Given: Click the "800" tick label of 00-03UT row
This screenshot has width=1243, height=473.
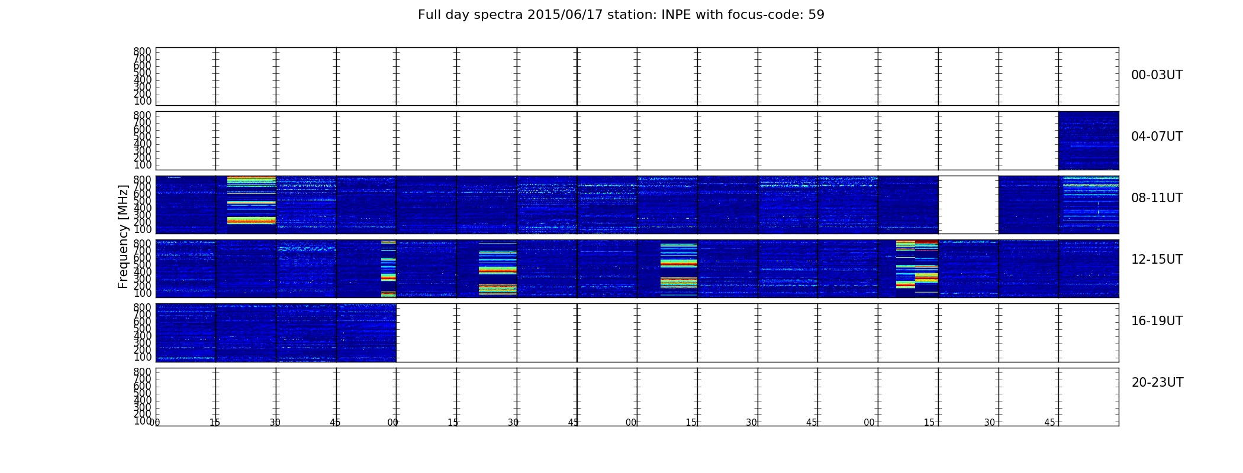Looking at the screenshot, I should pyautogui.click(x=142, y=51).
